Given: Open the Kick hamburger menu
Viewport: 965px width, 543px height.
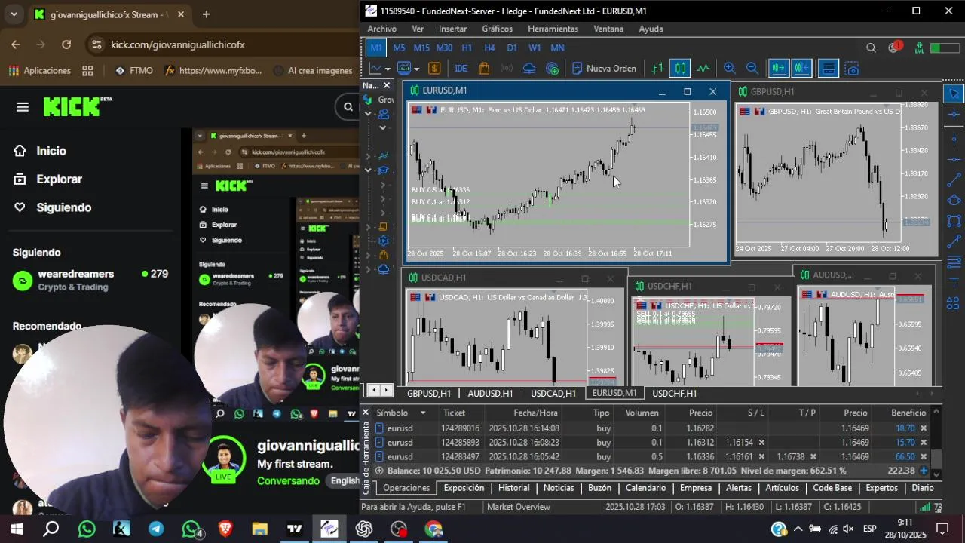Looking at the screenshot, I should coord(23,107).
